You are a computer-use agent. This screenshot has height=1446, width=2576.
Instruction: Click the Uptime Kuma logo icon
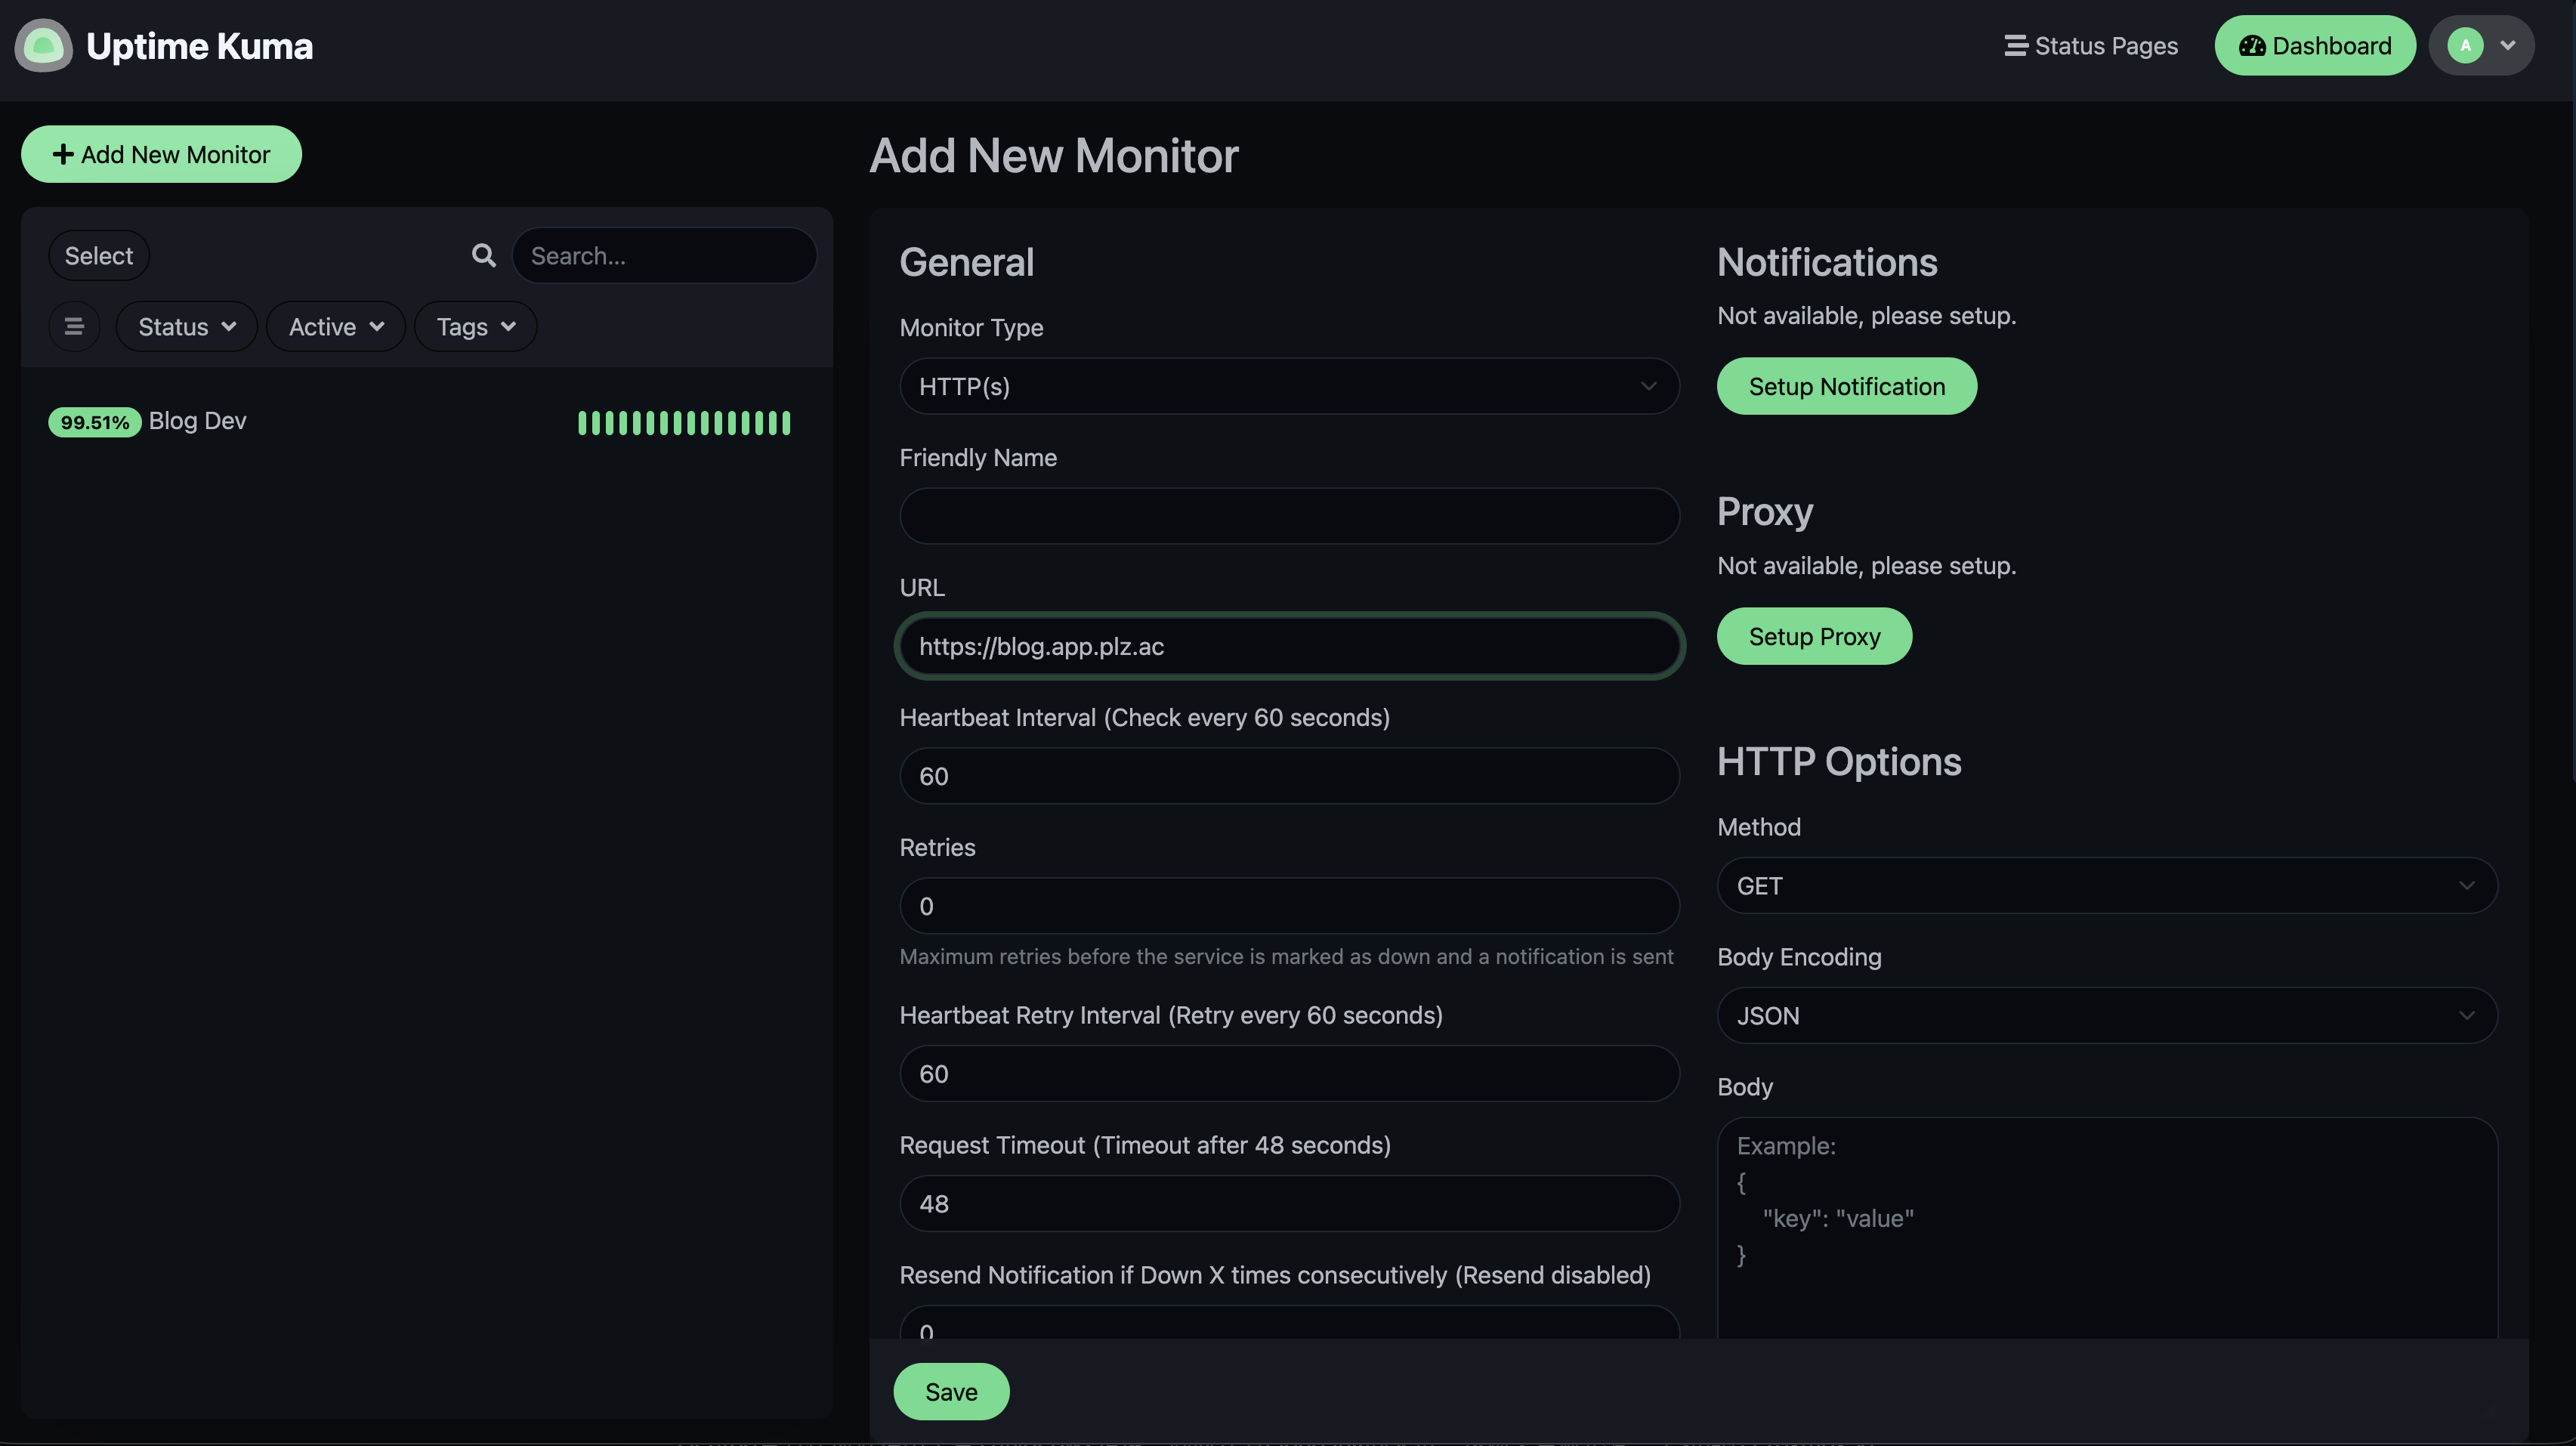[43, 46]
